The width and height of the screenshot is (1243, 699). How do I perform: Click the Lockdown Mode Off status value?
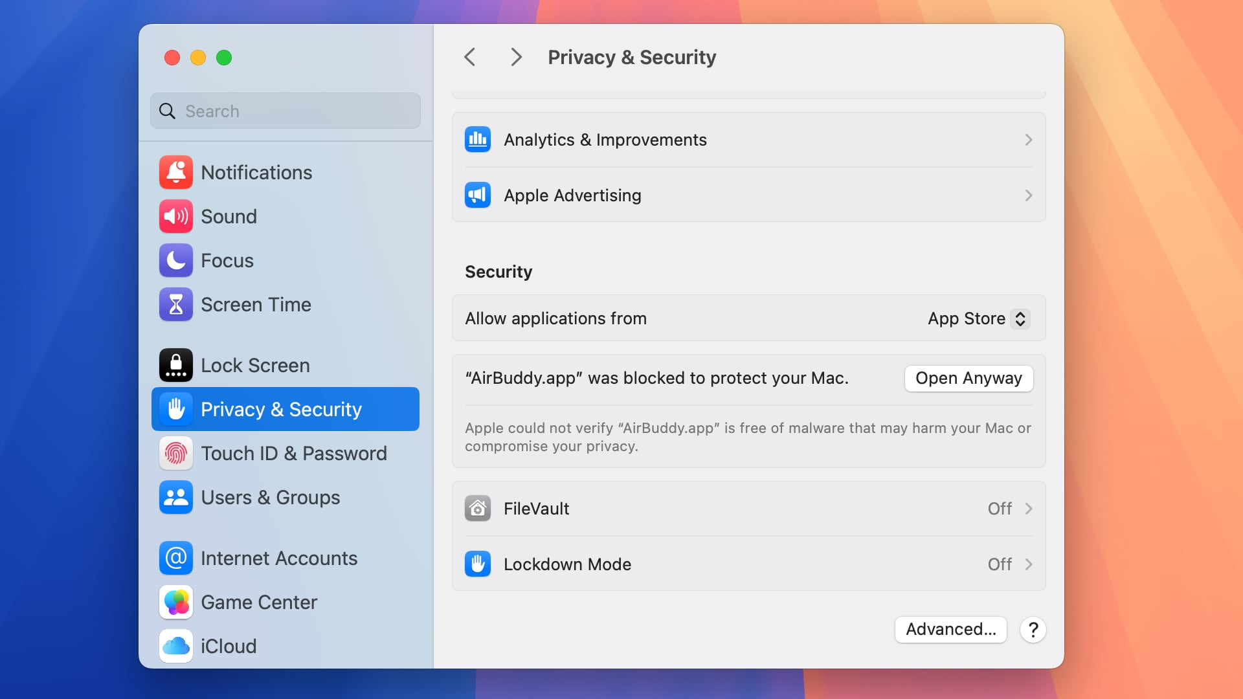(x=1000, y=564)
